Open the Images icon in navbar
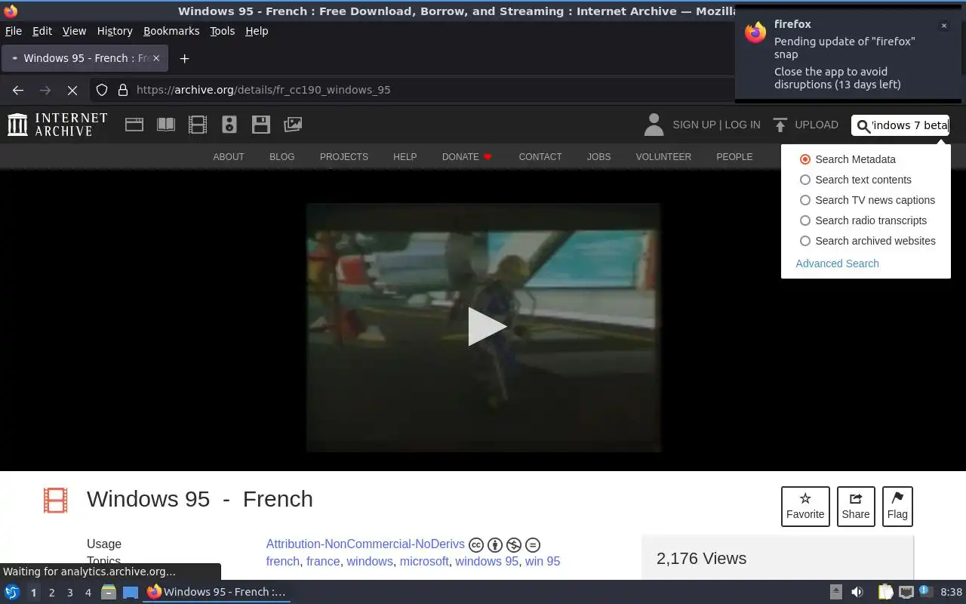The height and width of the screenshot is (604, 966). [x=293, y=125]
